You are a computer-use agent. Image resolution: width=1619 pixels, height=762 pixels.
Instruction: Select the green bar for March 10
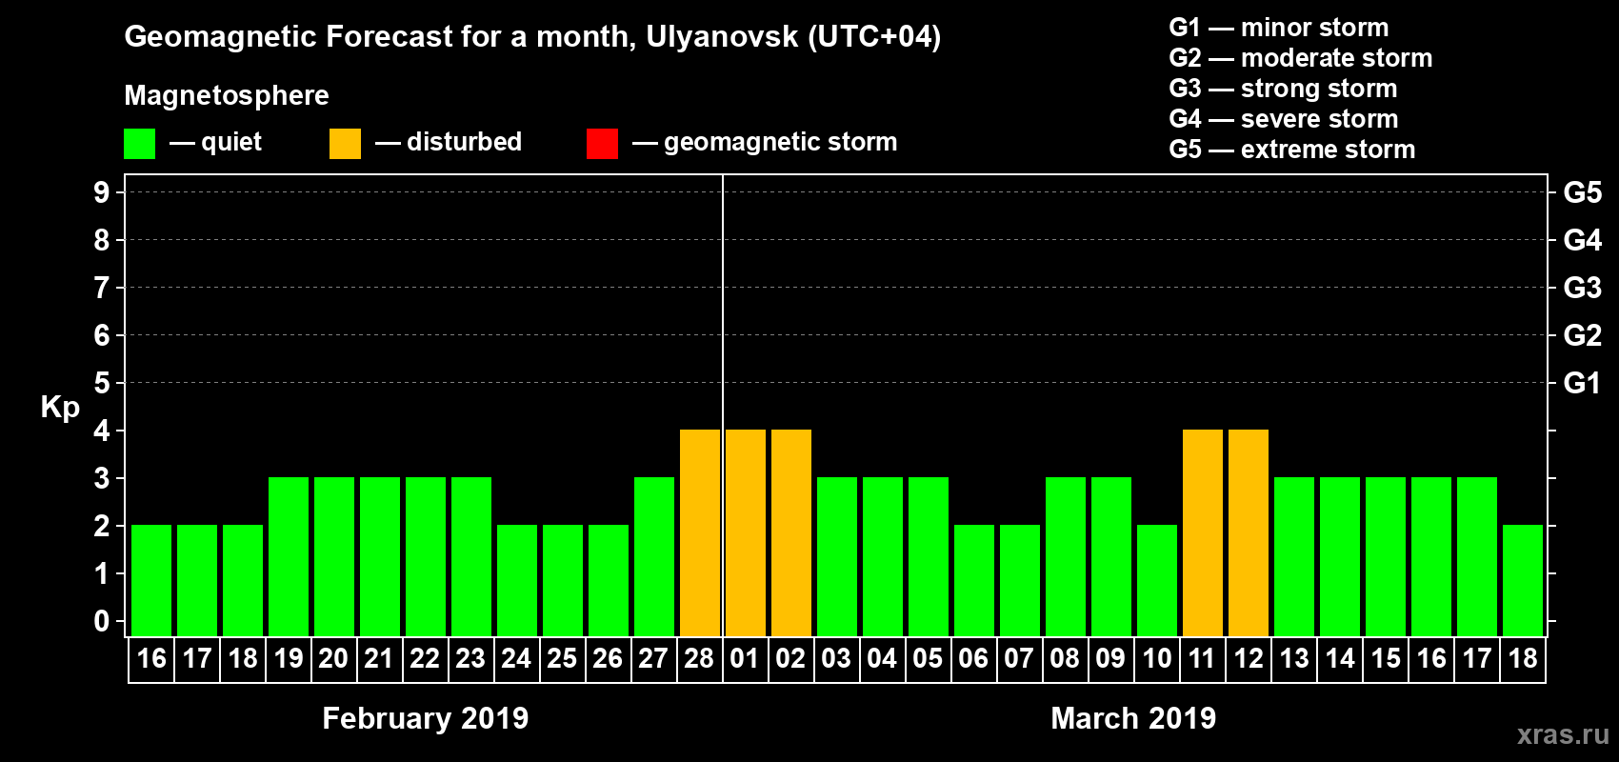pyautogui.click(x=1157, y=580)
